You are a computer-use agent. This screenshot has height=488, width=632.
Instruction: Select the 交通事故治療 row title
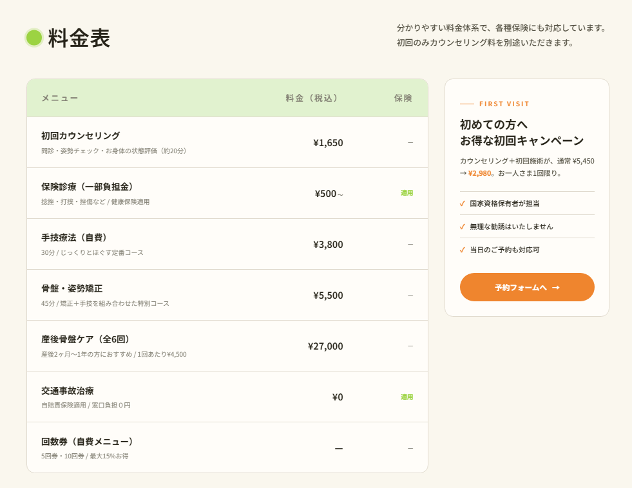pyautogui.click(x=67, y=391)
